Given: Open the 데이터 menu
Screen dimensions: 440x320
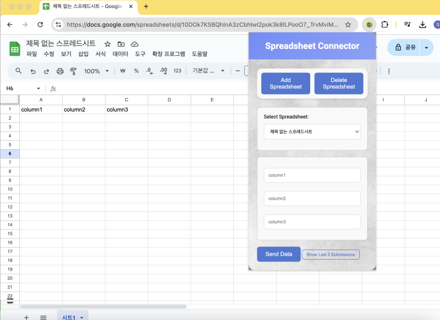Looking at the screenshot, I should [120, 54].
